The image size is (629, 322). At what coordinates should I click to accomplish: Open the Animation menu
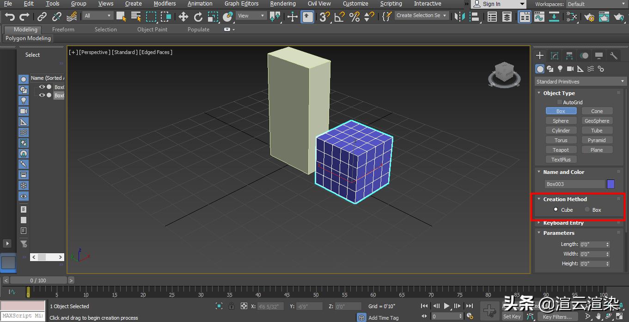[200, 4]
